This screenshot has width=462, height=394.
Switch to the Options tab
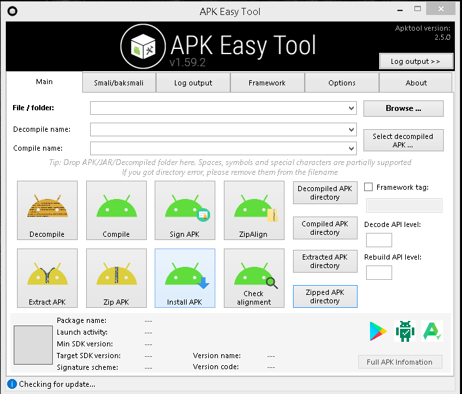coord(342,83)
